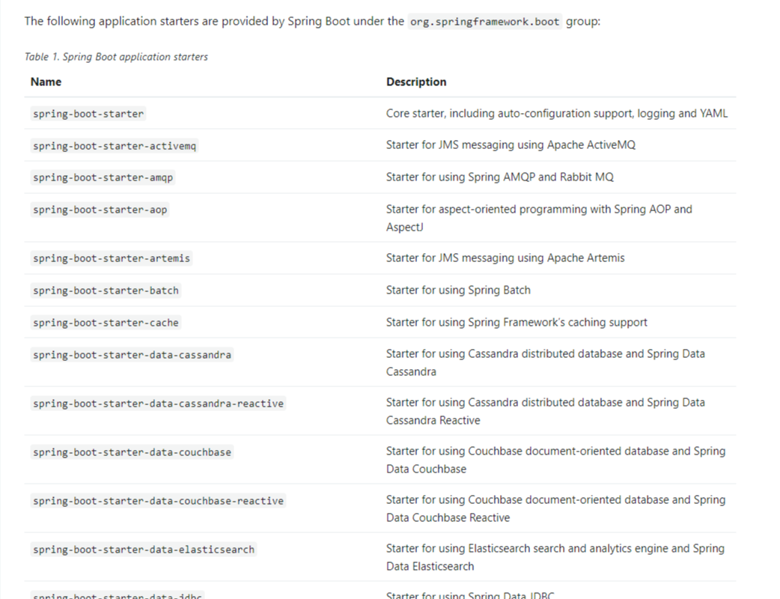Select the spring-boot-starter-cache cell
The image size is (780, 599).
pos(106,323)
